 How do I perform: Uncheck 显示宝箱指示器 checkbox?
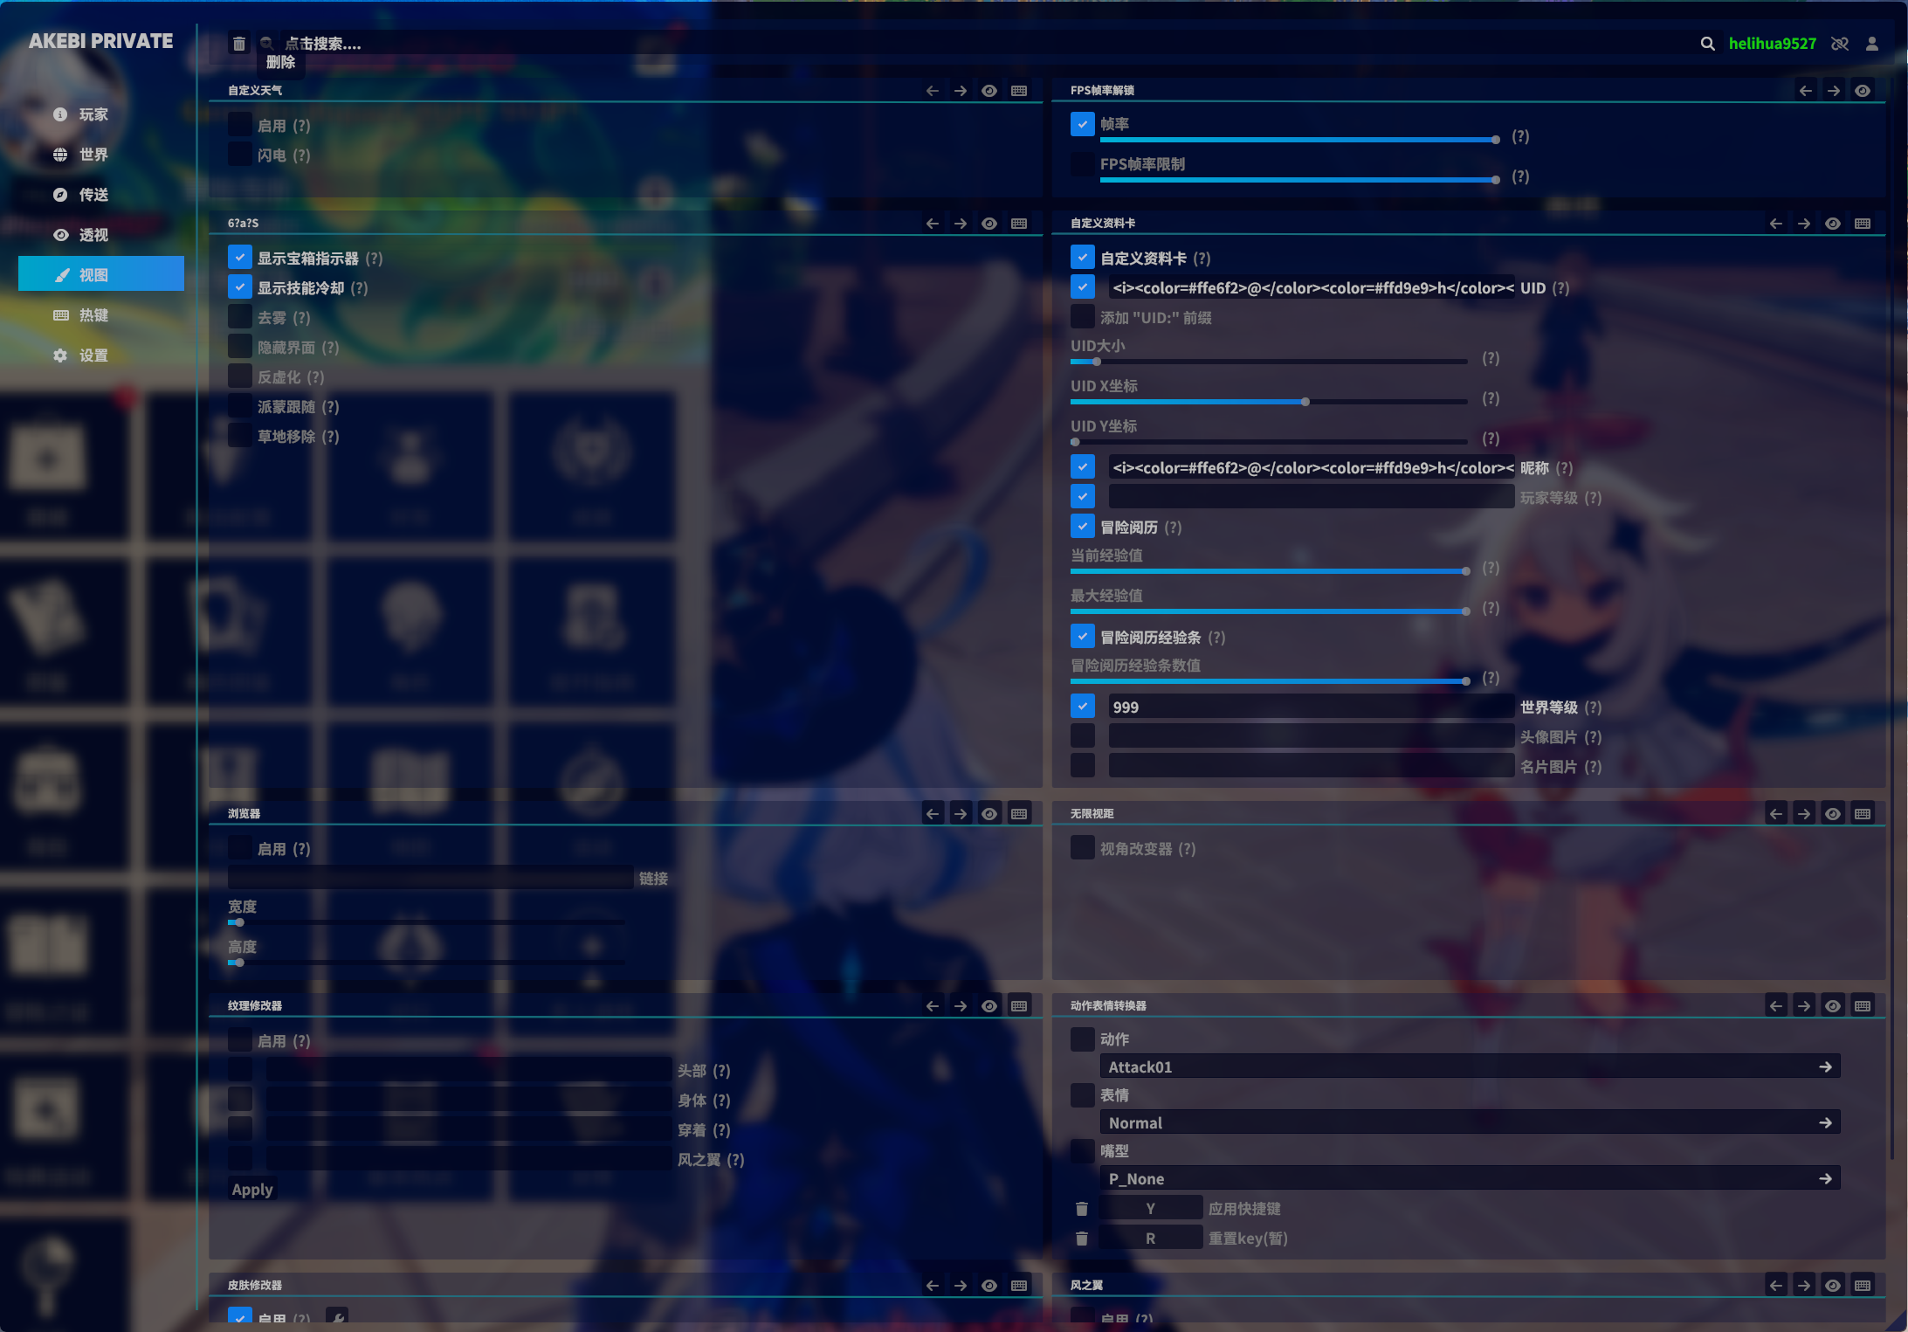[x=240, y=258]
